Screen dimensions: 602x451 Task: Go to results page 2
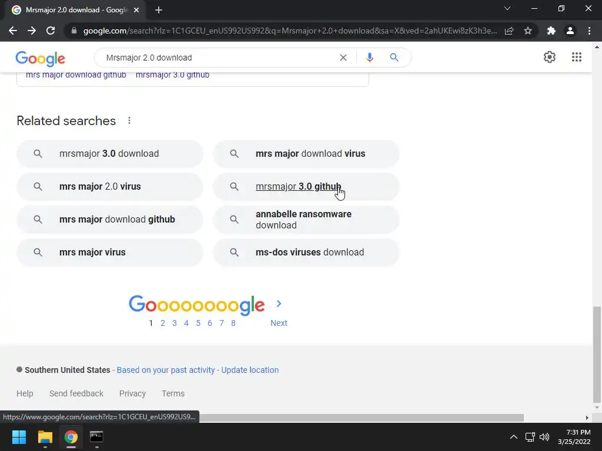point(163,324)
